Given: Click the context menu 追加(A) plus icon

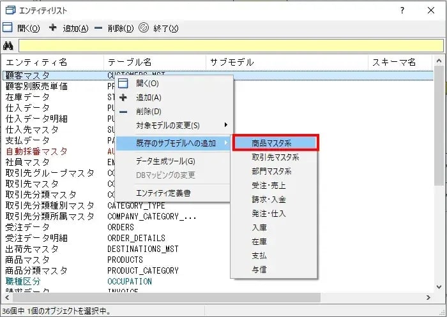Looking at the screenshot, I should [x=123, y=98].
